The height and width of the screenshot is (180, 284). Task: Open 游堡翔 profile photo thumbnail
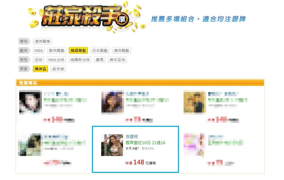pyautogui.click(x=112, y=145)
